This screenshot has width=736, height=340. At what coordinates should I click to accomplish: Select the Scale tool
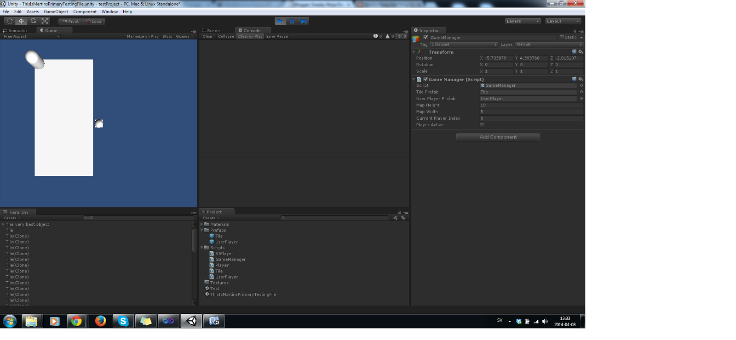[45, 21]
